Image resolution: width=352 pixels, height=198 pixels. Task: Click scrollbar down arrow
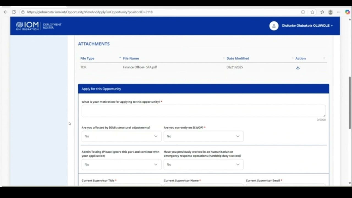pyautogui.click(x=350, y=183)
